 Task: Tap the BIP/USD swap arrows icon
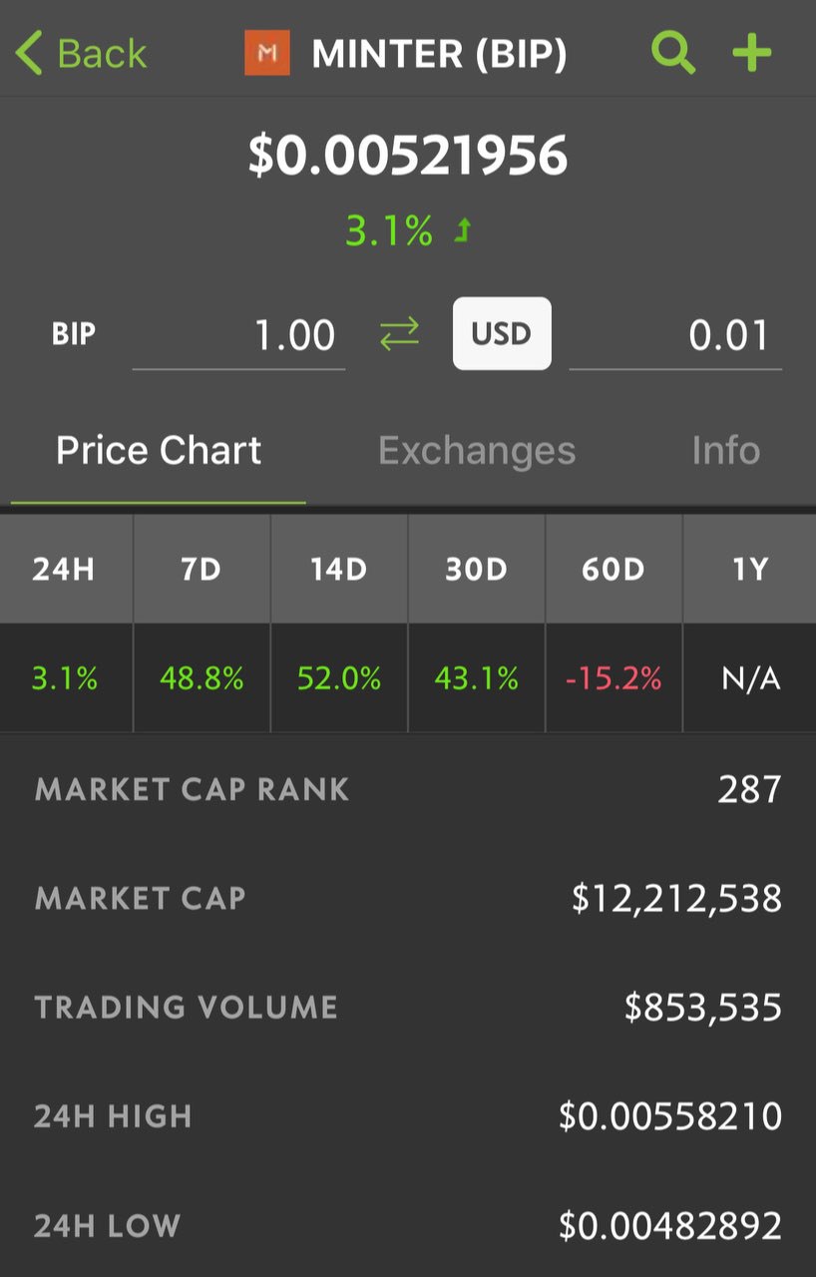pyautogui.click(x=400, y=335)
